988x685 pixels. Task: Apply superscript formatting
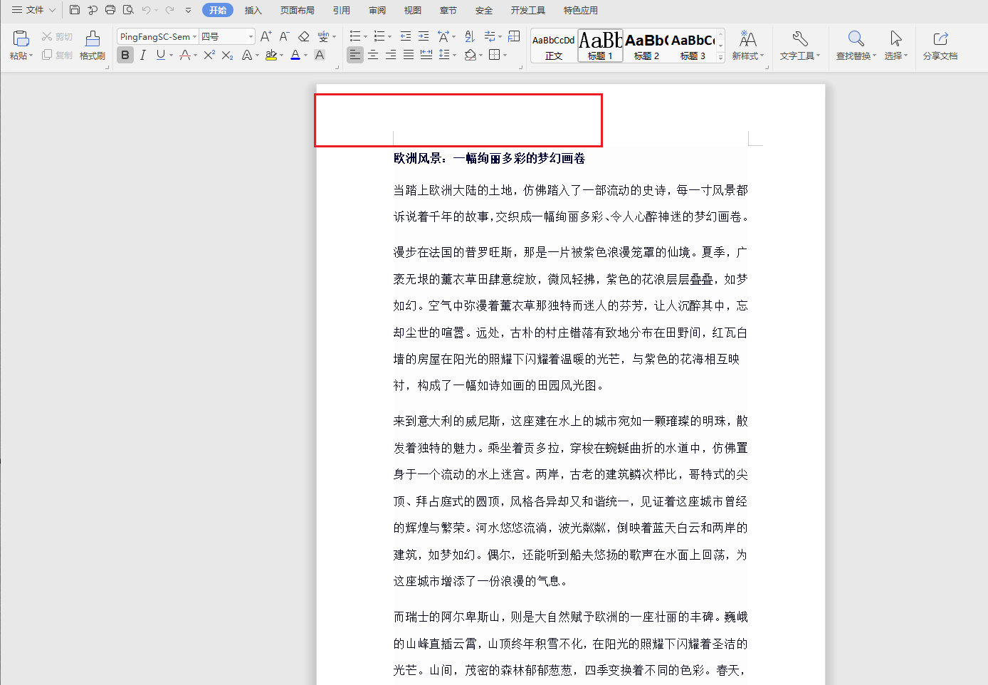point(209,55)
